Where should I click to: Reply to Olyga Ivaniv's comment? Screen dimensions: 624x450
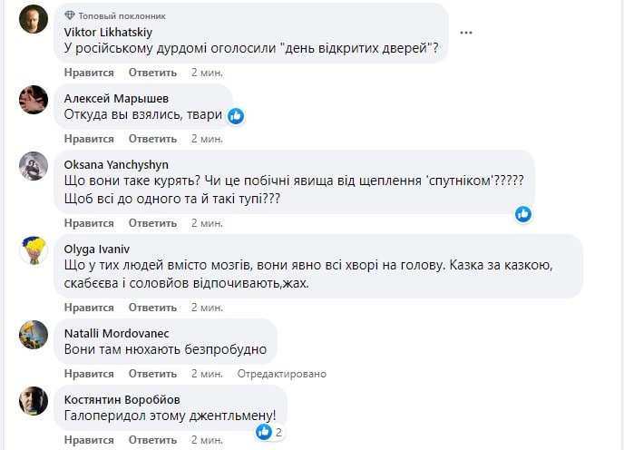coord(151,308)
